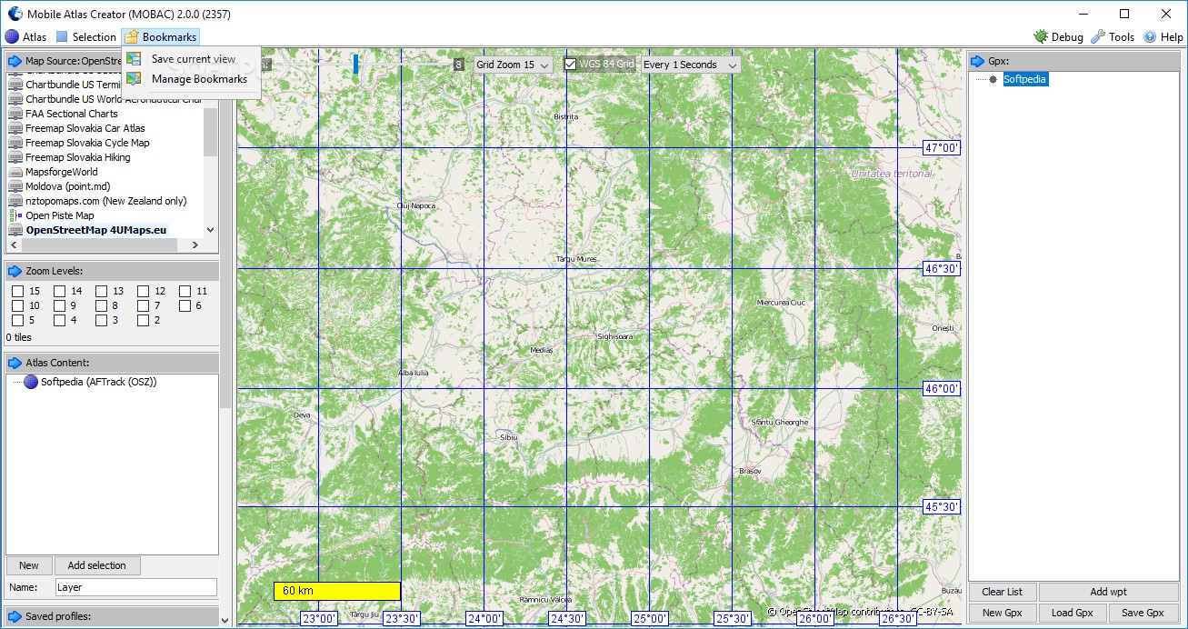
Task: Choose Save current view menu item
Action: pyautogui.click(x=192, y=59)
